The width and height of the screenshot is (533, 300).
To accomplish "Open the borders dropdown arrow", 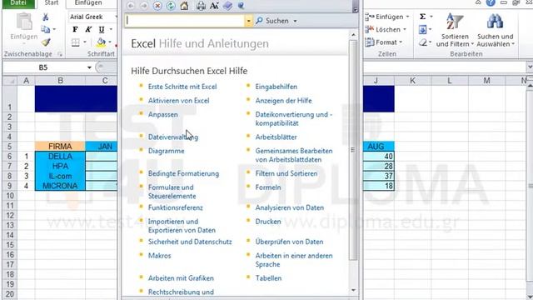I will 85,42.
